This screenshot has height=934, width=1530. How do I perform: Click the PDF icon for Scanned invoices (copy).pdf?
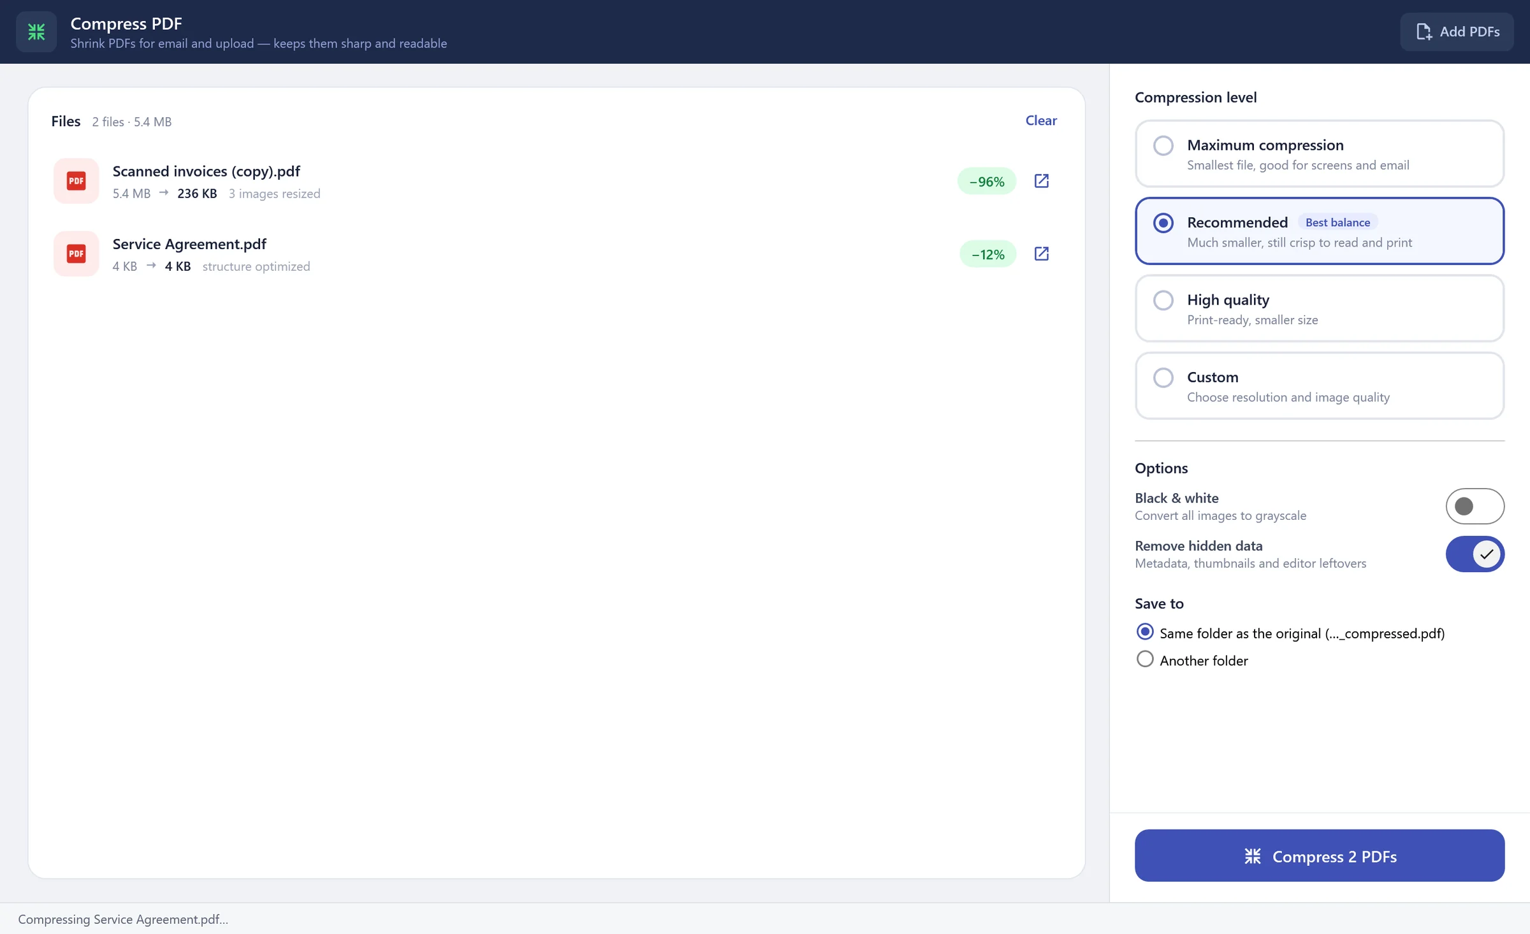(76, 181)
